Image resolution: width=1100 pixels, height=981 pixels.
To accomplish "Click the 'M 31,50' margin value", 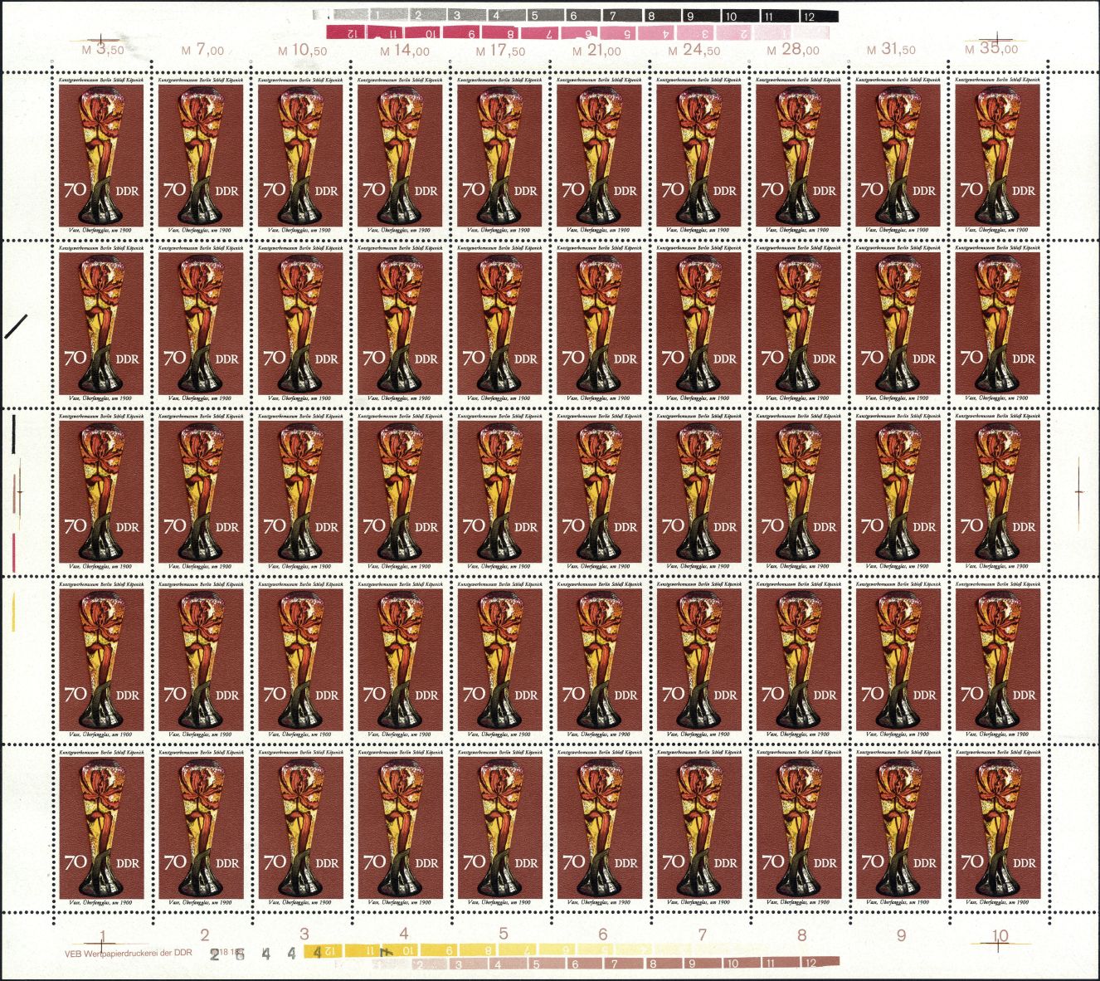I will click(891, 49).
